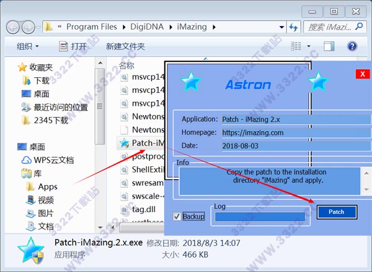Expand arrow after iMazing breadcrumb
The image size is (372, 272).
click(x=214, y=27)
